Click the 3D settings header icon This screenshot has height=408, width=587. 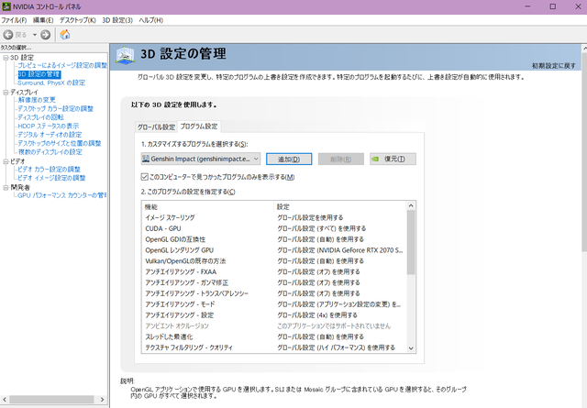tap(125, 55)
